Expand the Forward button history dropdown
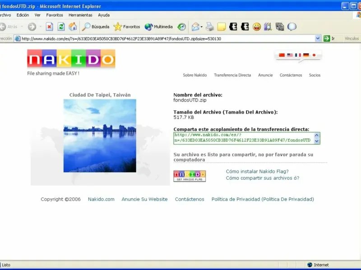 coord(41,27)
